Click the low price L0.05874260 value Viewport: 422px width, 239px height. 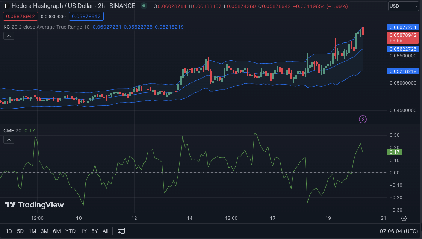pos(240,6)
